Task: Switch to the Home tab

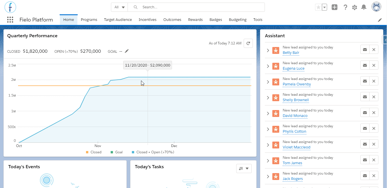Action: [x=69, y=20]
